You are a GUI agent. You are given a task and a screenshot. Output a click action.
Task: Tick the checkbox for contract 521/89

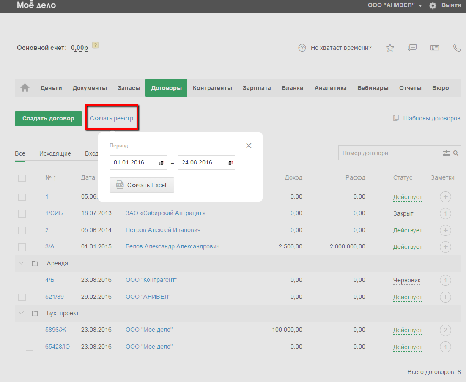(x=22, y=297)
